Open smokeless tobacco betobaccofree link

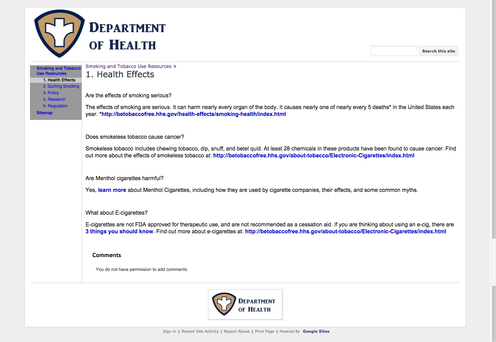314,156
